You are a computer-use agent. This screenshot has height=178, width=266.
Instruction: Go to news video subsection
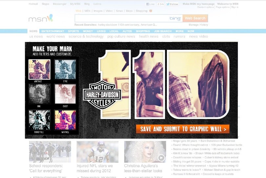[x=198, y=36]
